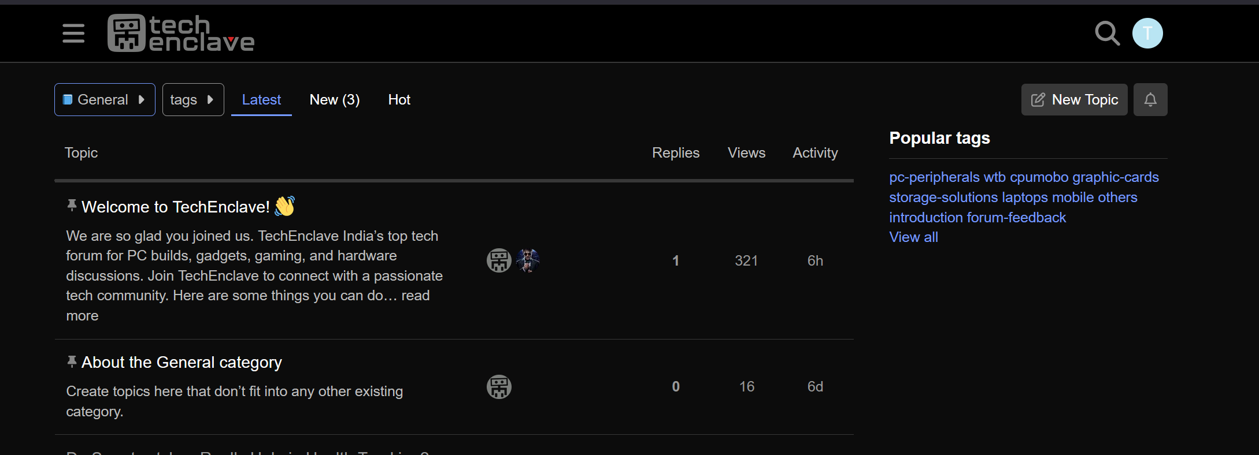The image size is (1259, 455).
Task: Open the search magnifier icon
Action: click(1107, 33)
